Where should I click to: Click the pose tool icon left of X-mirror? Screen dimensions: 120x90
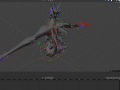coord(115,2)
